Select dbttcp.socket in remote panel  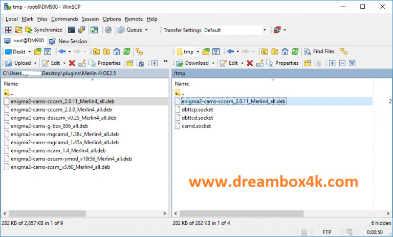[197, 110]
